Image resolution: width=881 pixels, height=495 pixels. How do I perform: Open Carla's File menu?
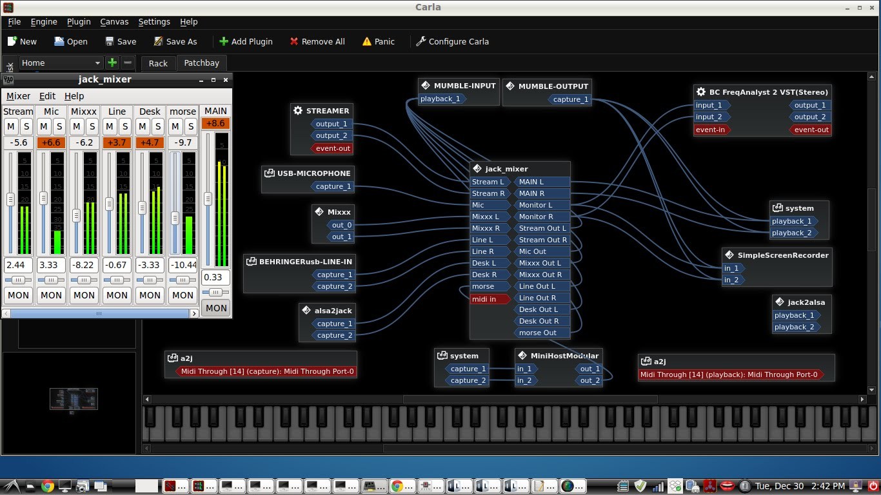pos(14,21)
